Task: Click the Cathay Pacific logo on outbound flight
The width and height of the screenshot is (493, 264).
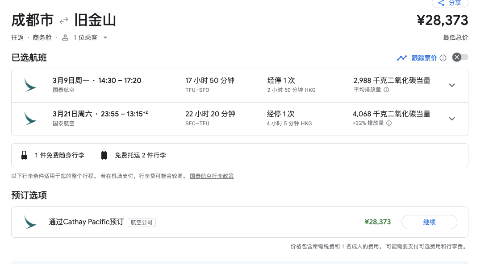Action: pos(30,85)
